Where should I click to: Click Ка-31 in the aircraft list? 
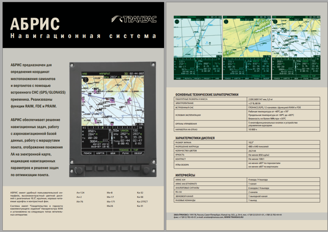140,206
